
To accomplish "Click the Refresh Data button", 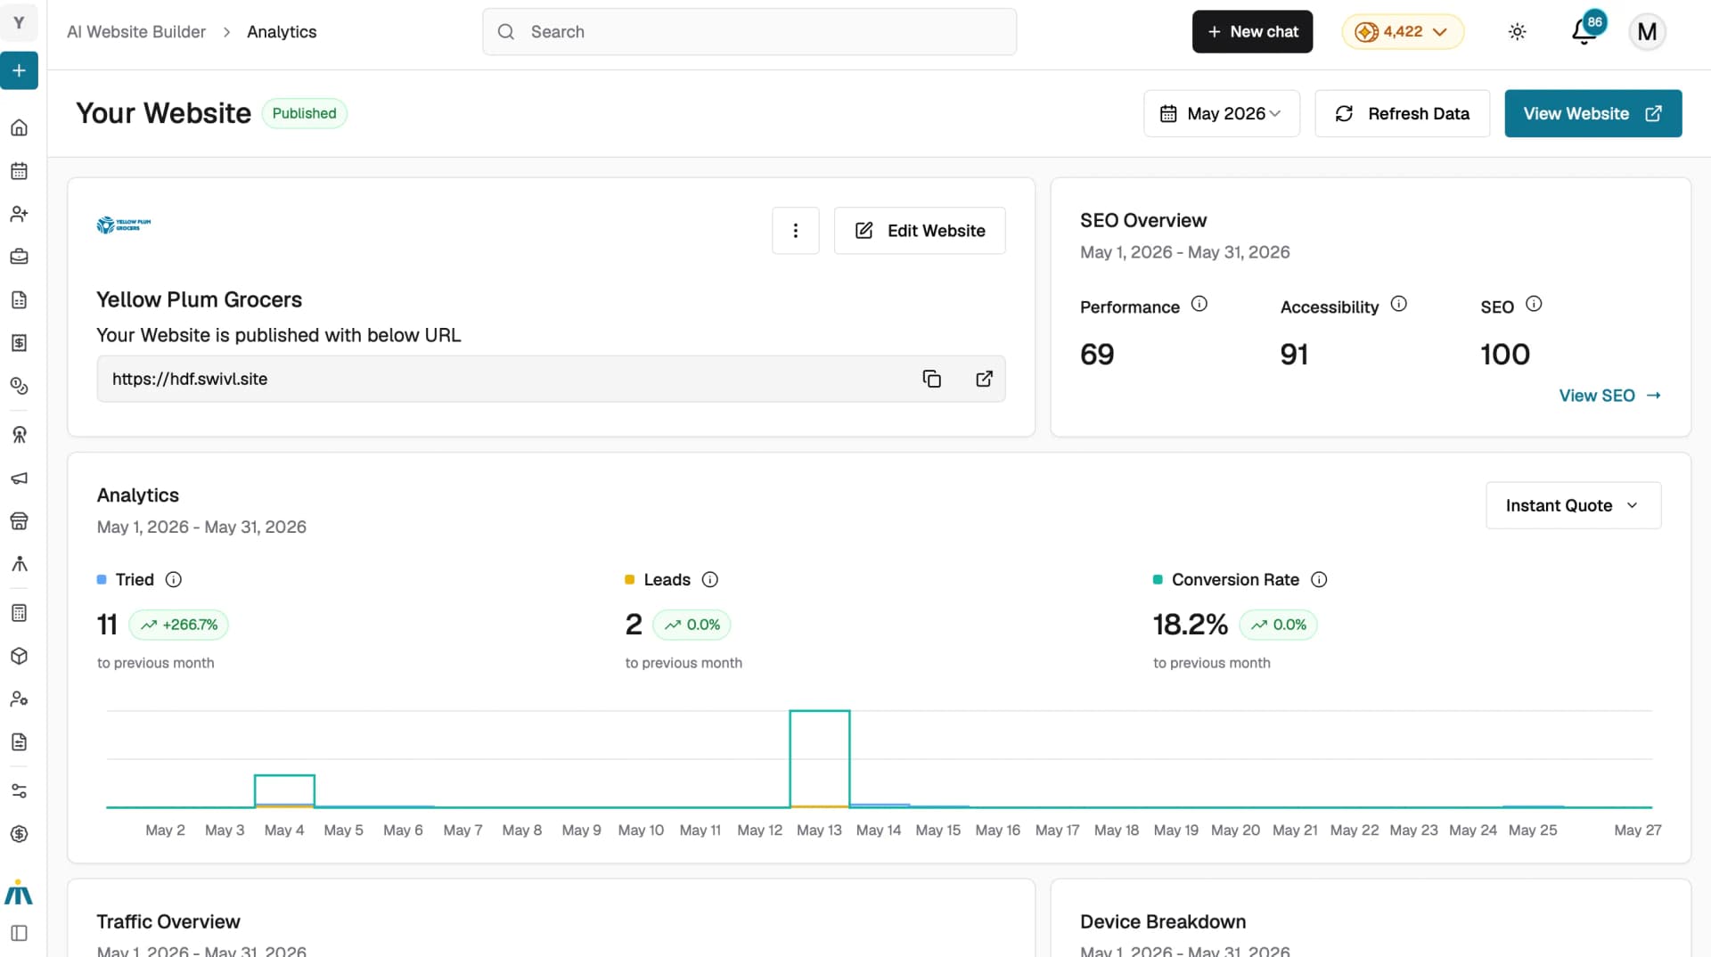I will (x=1402, y=113).
